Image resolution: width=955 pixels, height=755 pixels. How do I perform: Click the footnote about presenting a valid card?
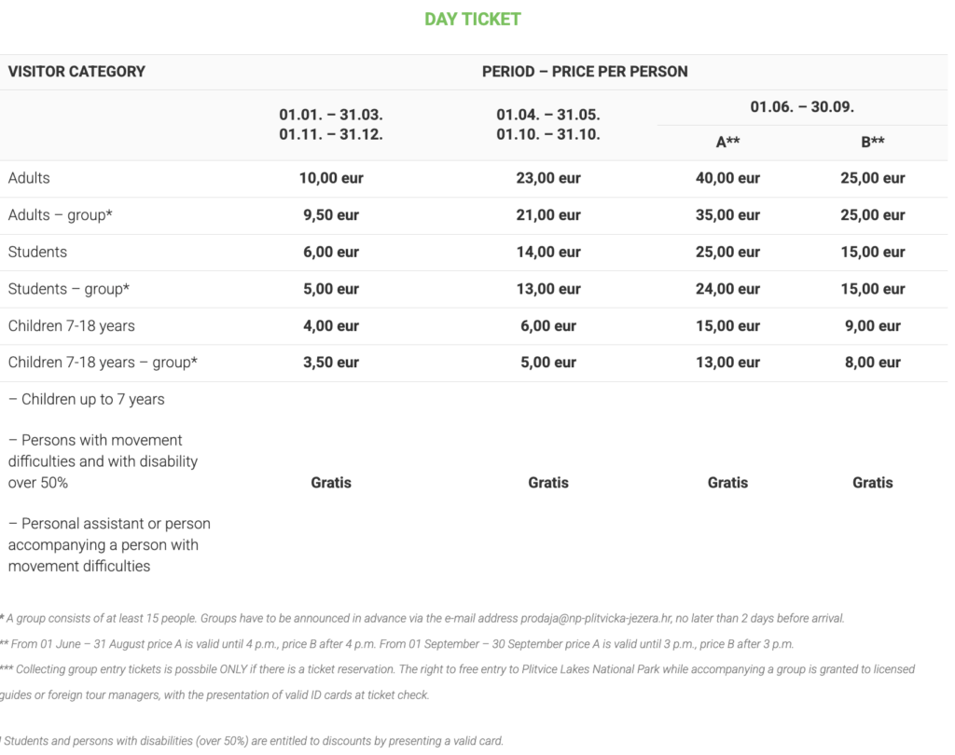pyautogui.click(x=254, y=742)
